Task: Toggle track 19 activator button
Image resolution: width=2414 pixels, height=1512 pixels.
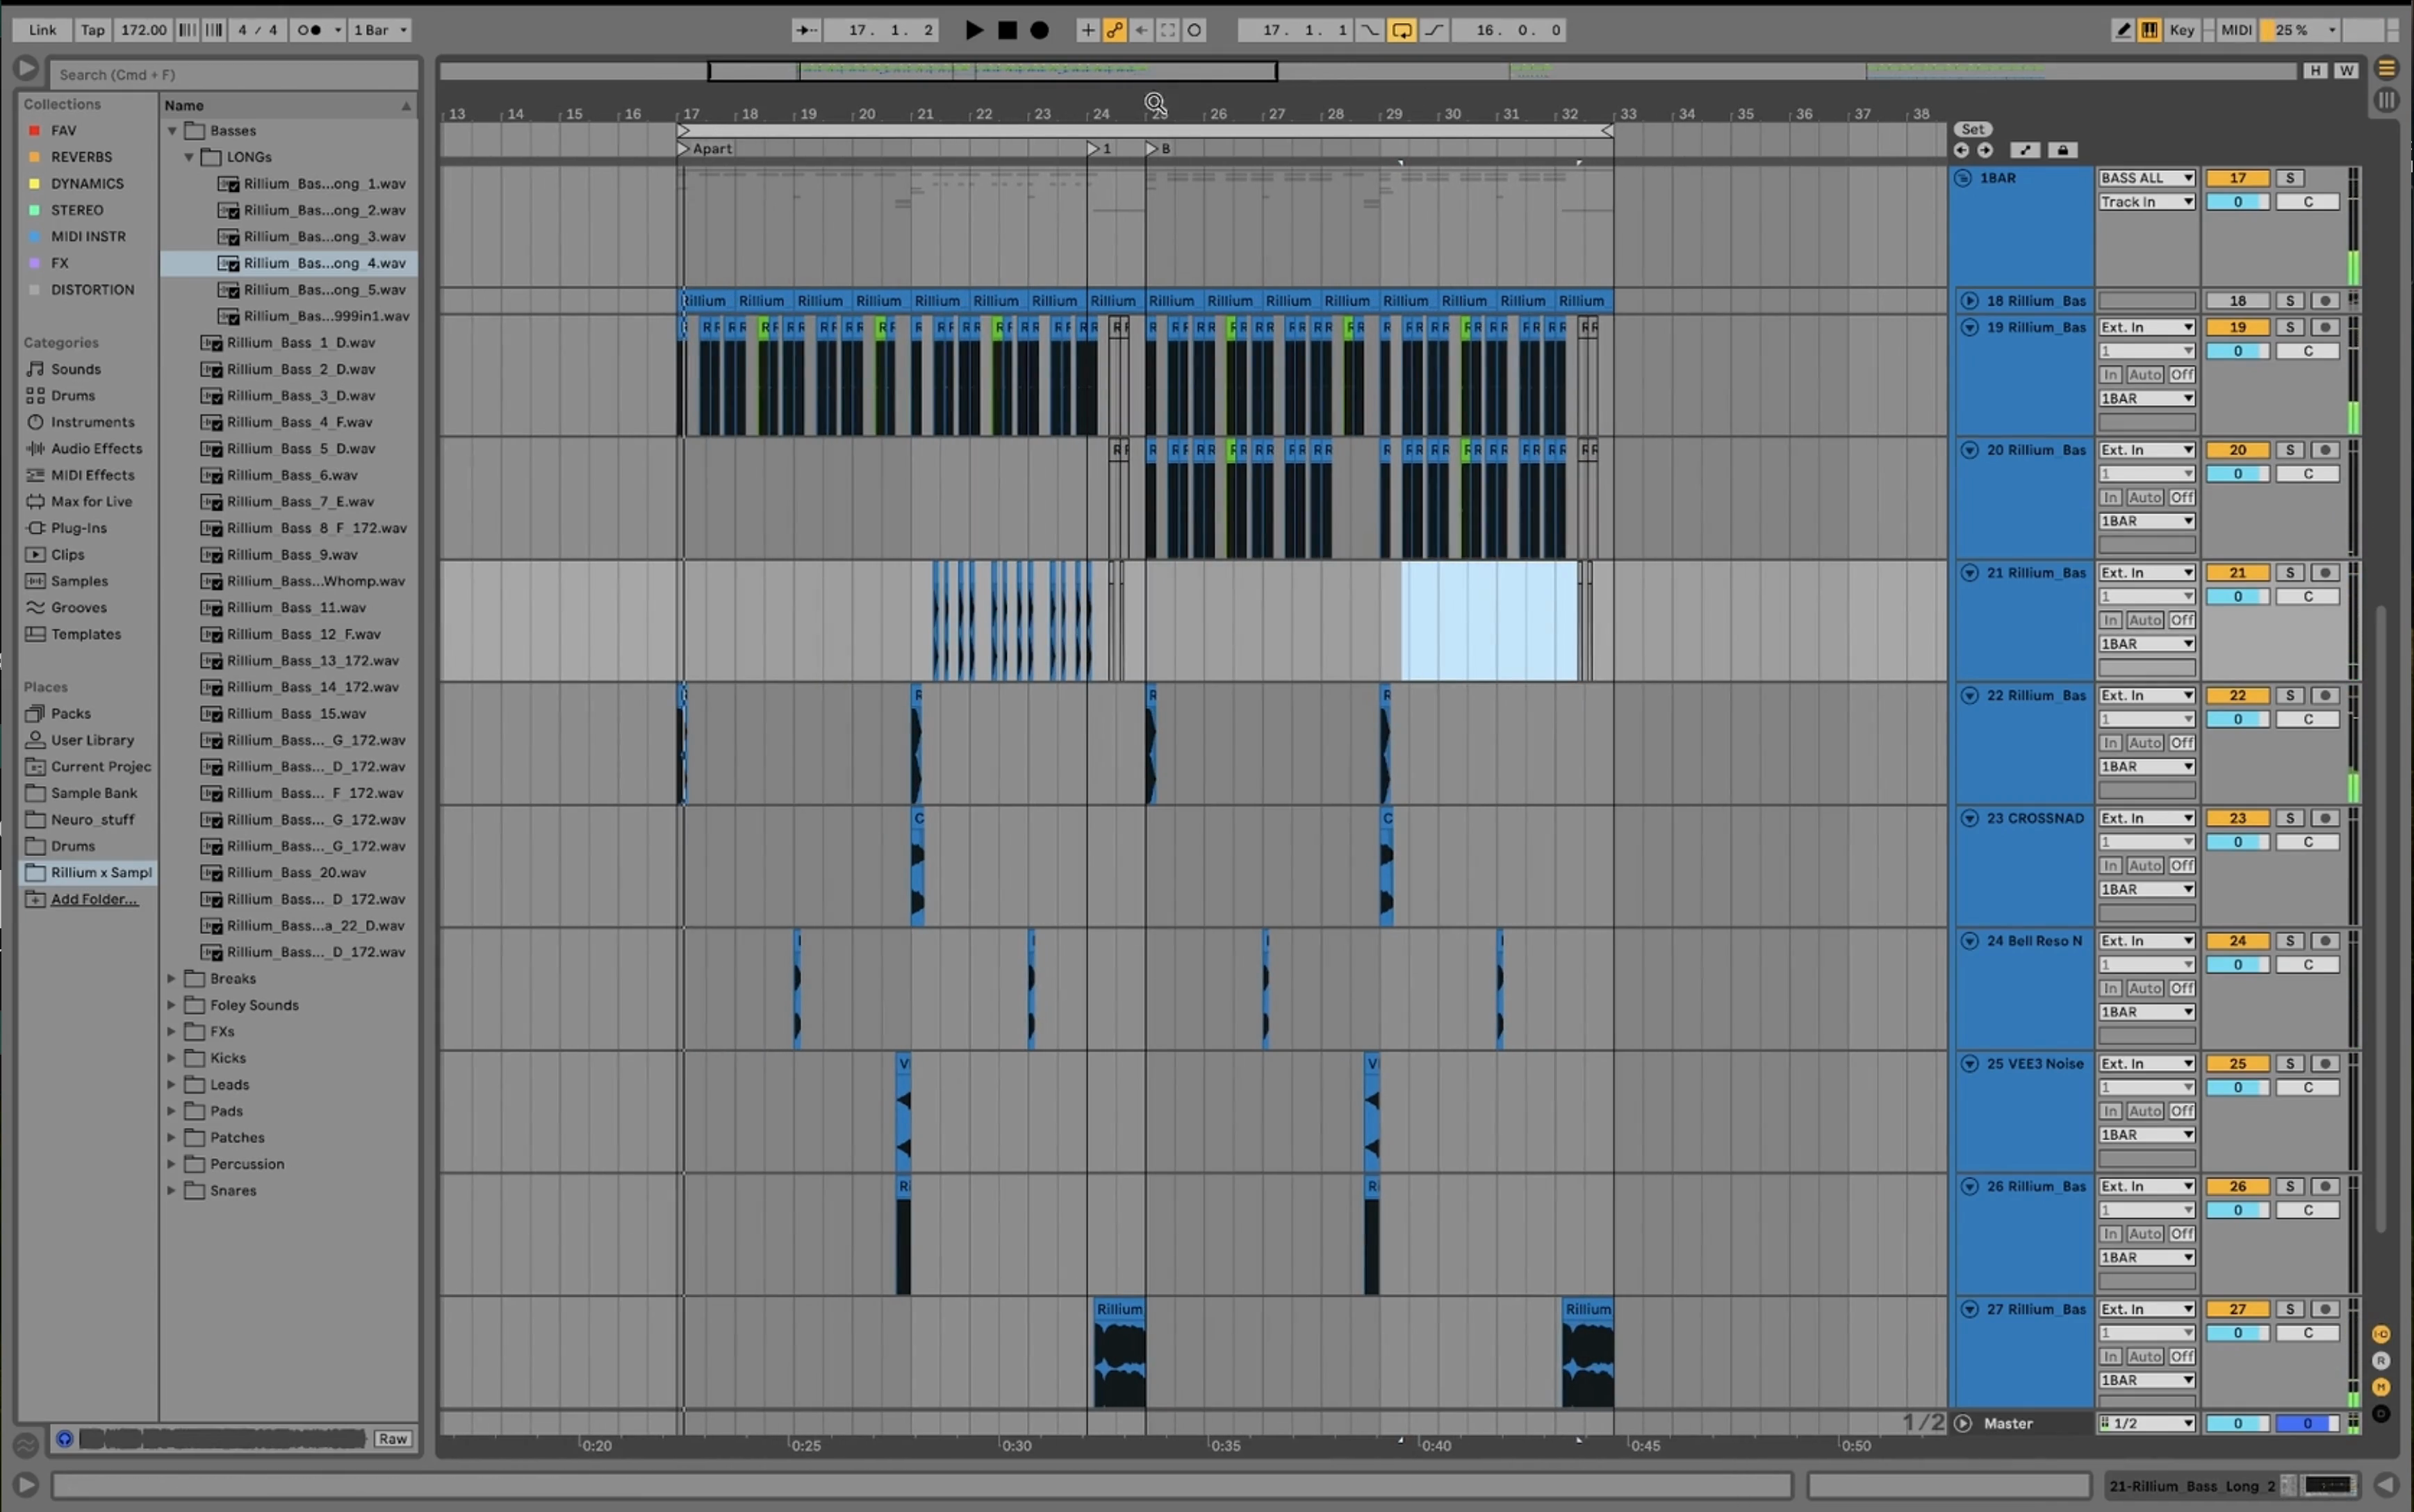Action: 2237,327
